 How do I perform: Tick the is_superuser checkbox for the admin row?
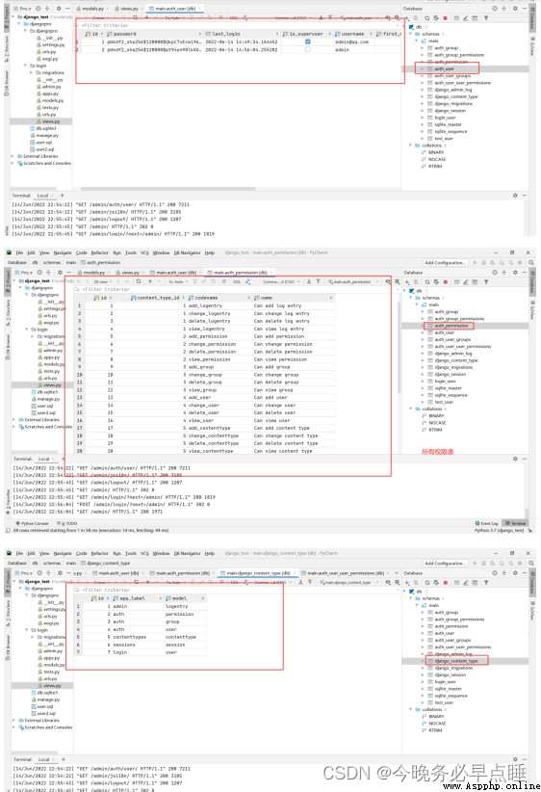(x=308, y=49)
